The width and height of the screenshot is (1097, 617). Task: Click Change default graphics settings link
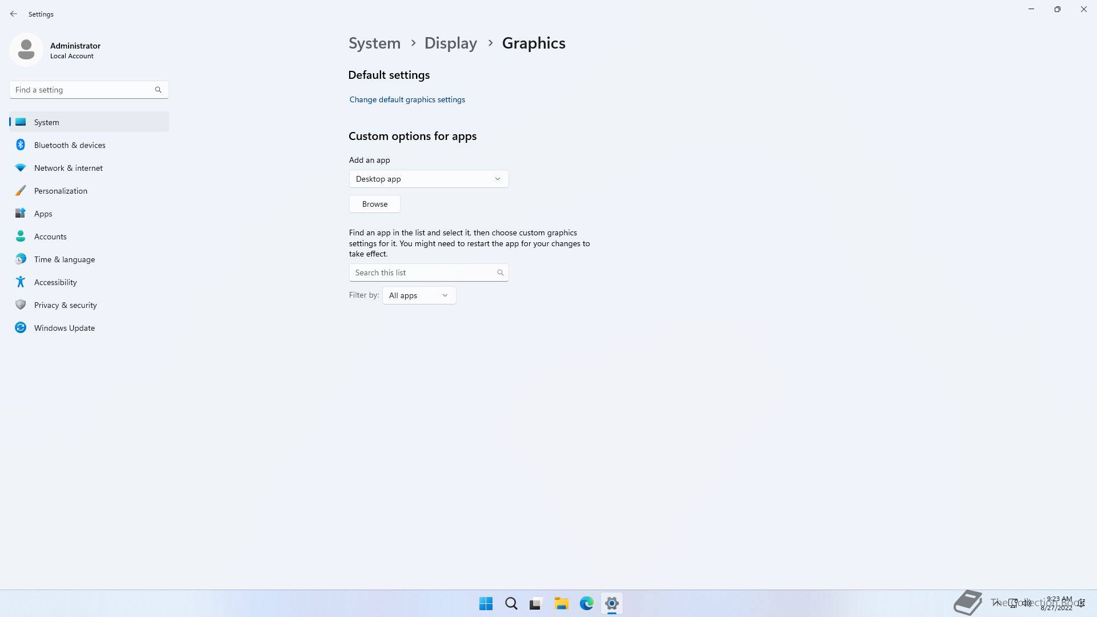point(407,99)
